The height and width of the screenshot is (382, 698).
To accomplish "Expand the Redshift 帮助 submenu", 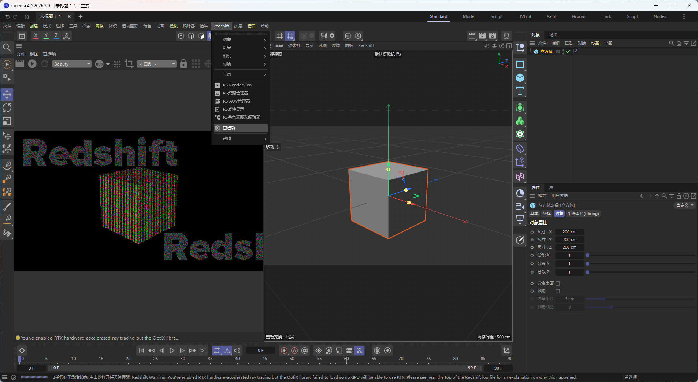I will [x=241, y=138].
